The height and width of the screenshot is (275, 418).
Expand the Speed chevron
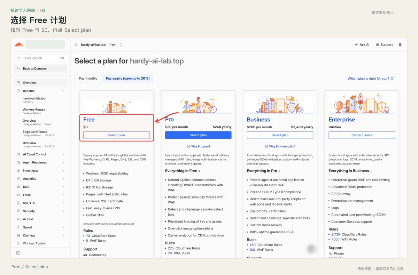63,227
